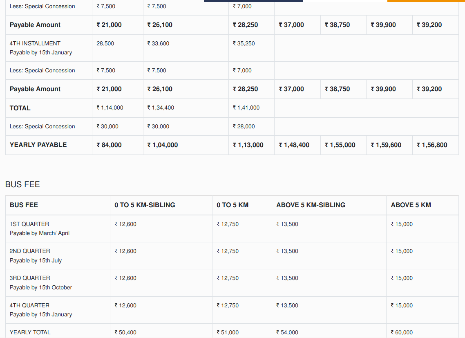Click the 0 TO 5 KM column header
The image size is (465, 338).
[x=233, y=205]
